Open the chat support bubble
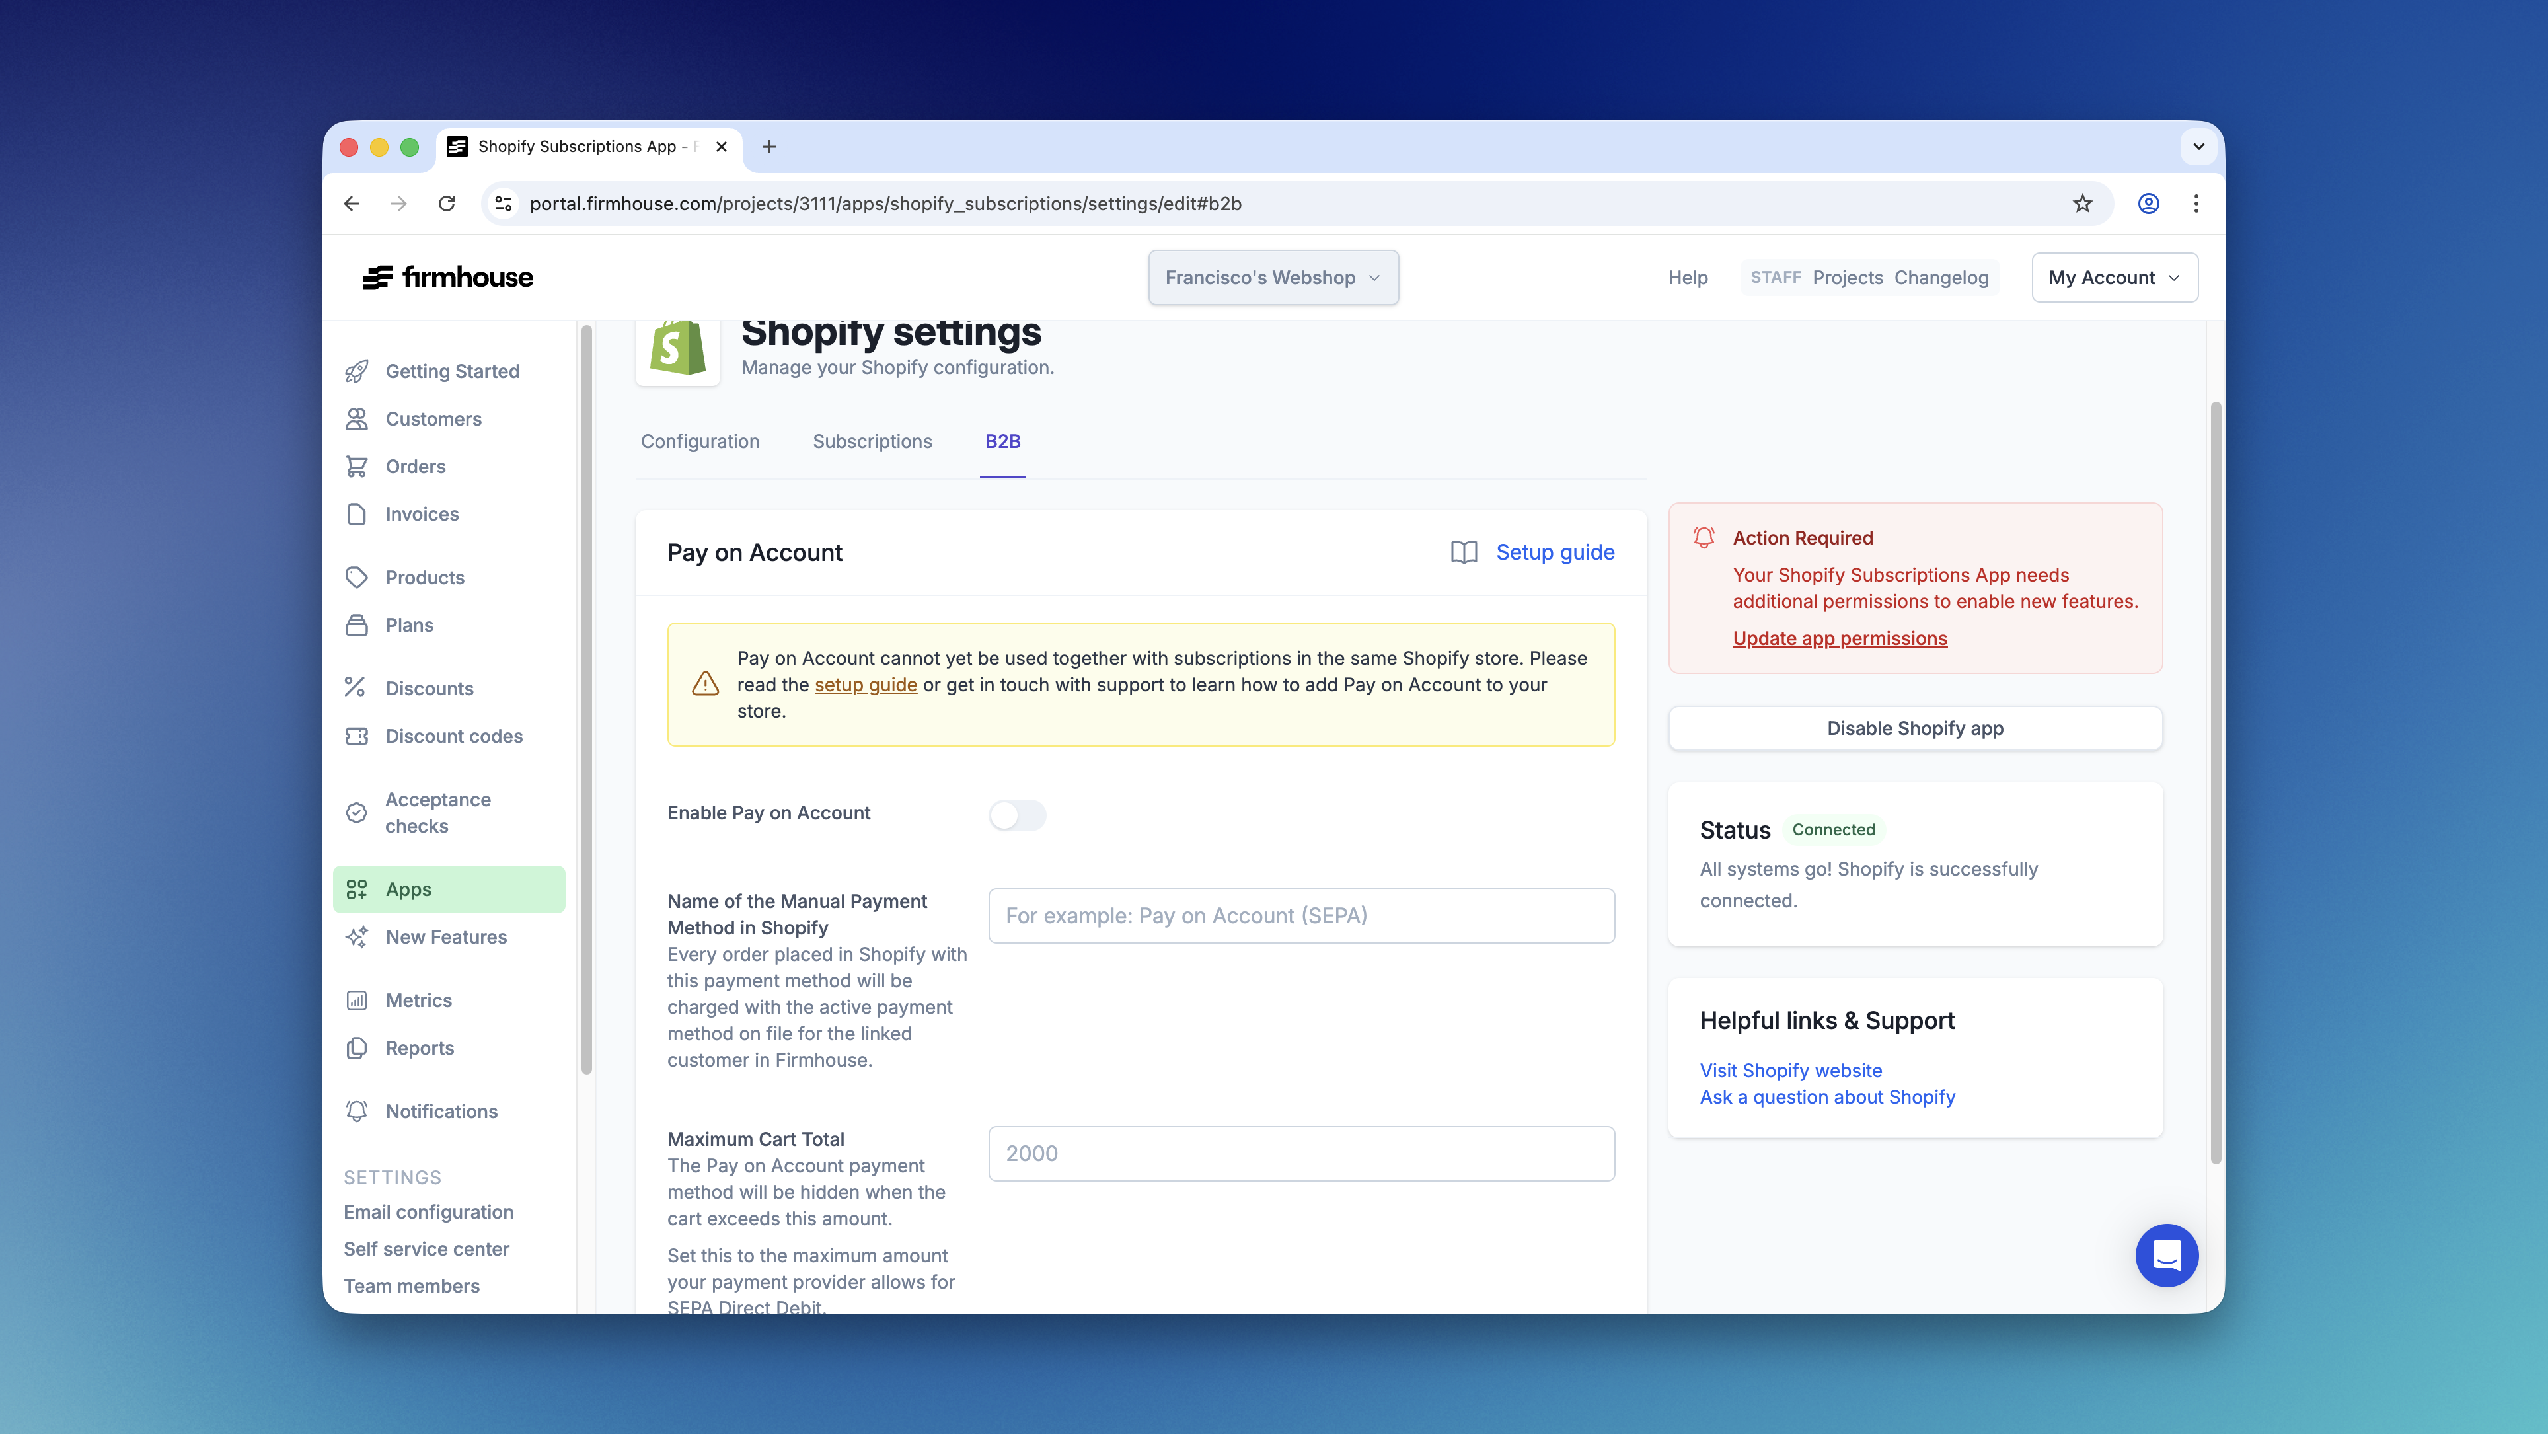The height and width of the screenshot is (1434, 2548). click(x=2166, y=1256)
